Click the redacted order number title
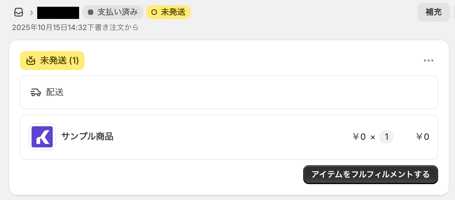The height and width of the screenshot is (200, 455). pyautogui.click(x=58, y=12)
